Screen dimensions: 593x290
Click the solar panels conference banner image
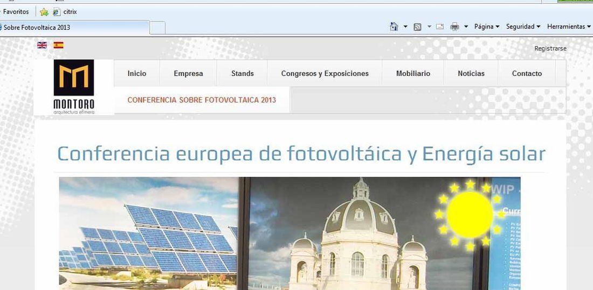click(289, 234)
